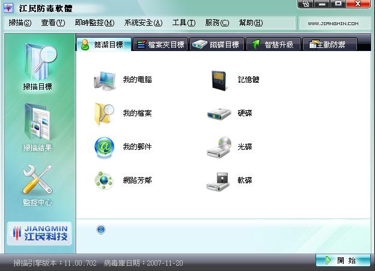This screenshot has width=375, height=271.
Task: Click the 硬碟 label text
Action: 245,113
